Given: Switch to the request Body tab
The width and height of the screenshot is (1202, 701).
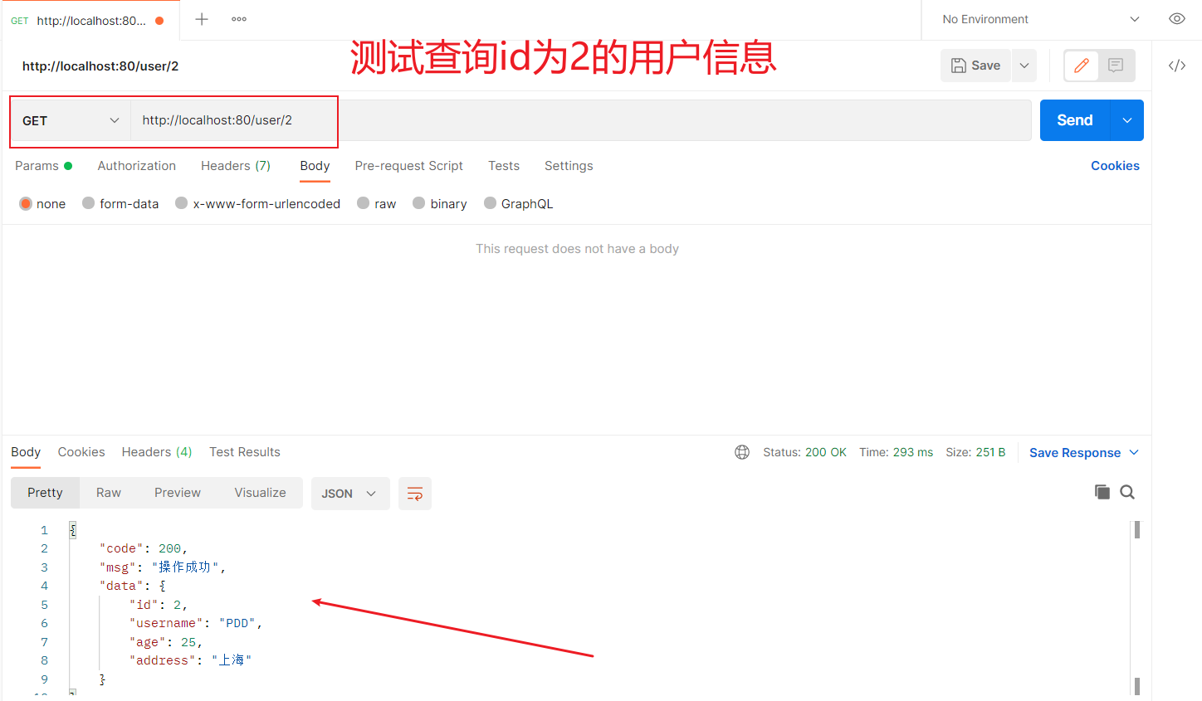Looking at the screenshot, I should (x=315, y=166).
